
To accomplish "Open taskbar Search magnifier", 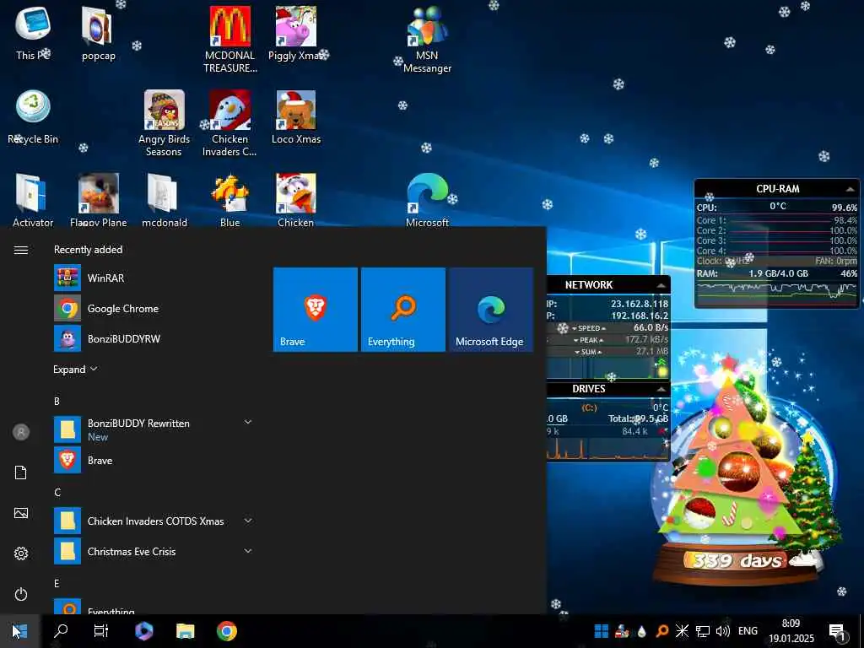I will tap(61, 631).
